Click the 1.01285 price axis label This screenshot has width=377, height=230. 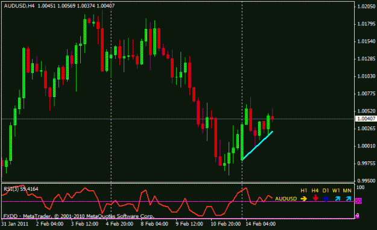366,59
